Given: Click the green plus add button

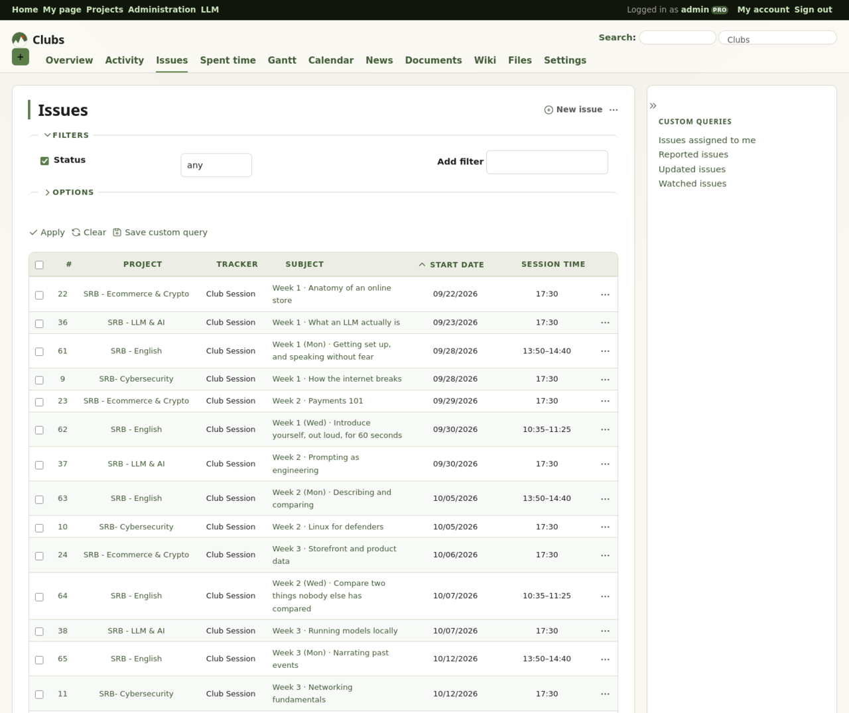Looking at the screenshot, I should tap(20, 57).
